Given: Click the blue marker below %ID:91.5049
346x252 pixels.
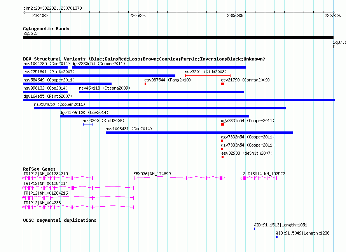Looking at the screenshot, I should [x=277, y=237].
